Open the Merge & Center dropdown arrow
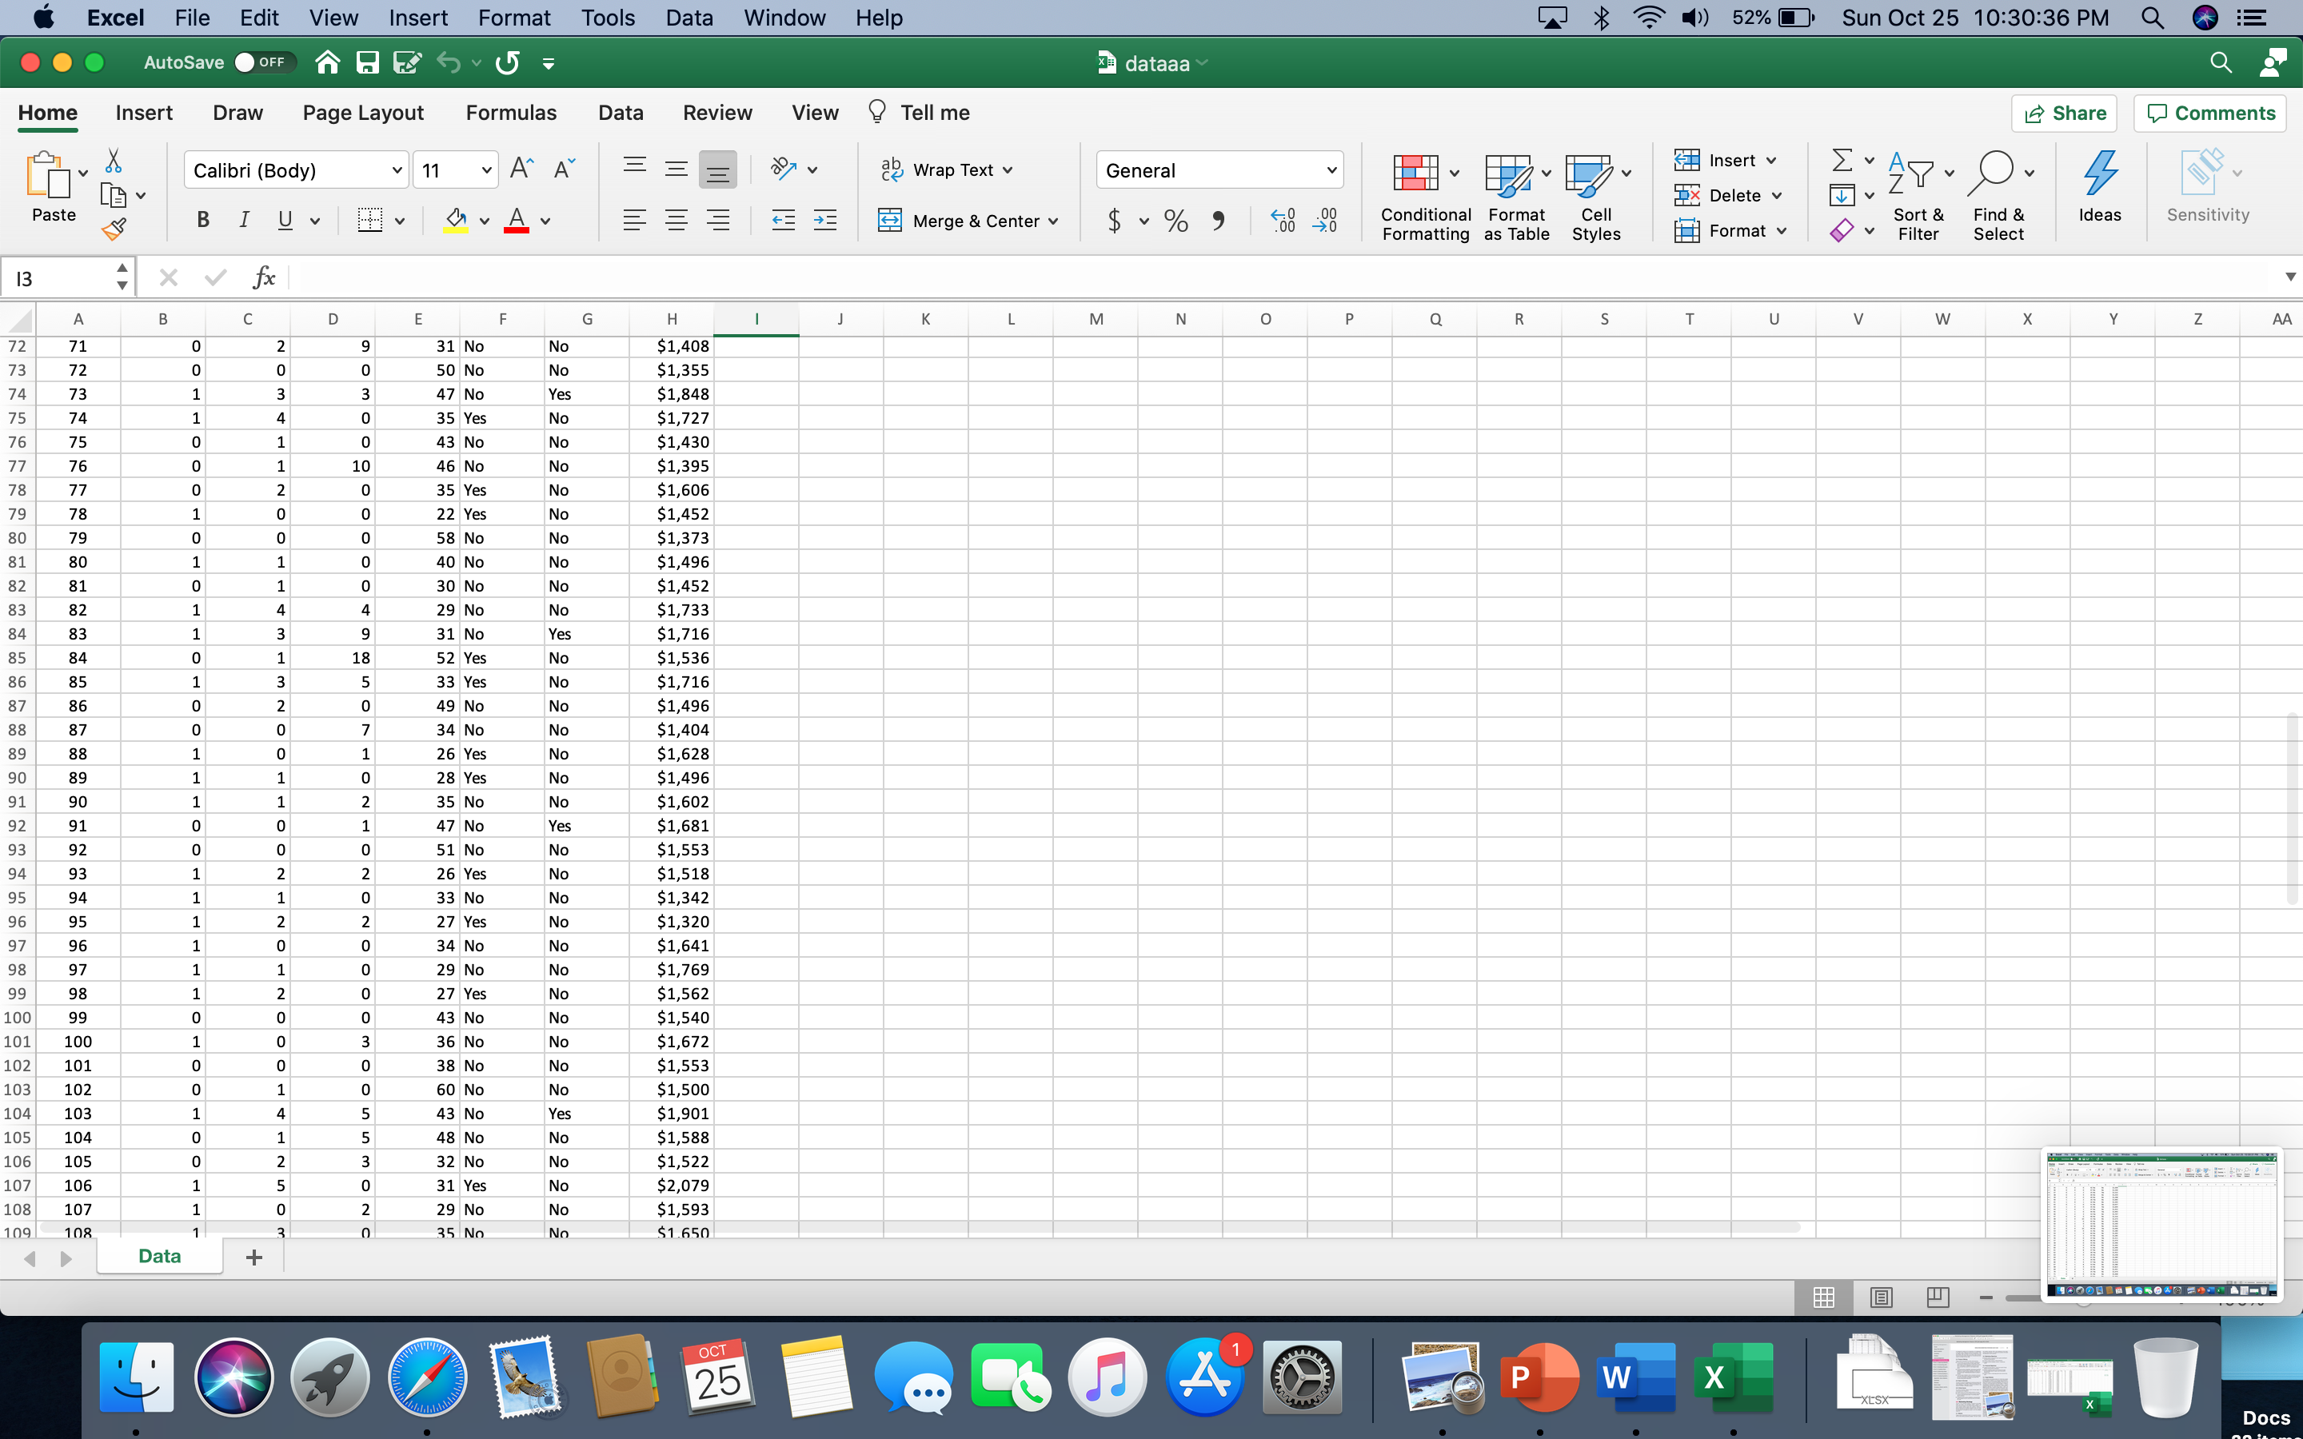Image resolution: width=2303 pixels, height=1439 pixels. pyautogui.click(x=1053, y=221)
